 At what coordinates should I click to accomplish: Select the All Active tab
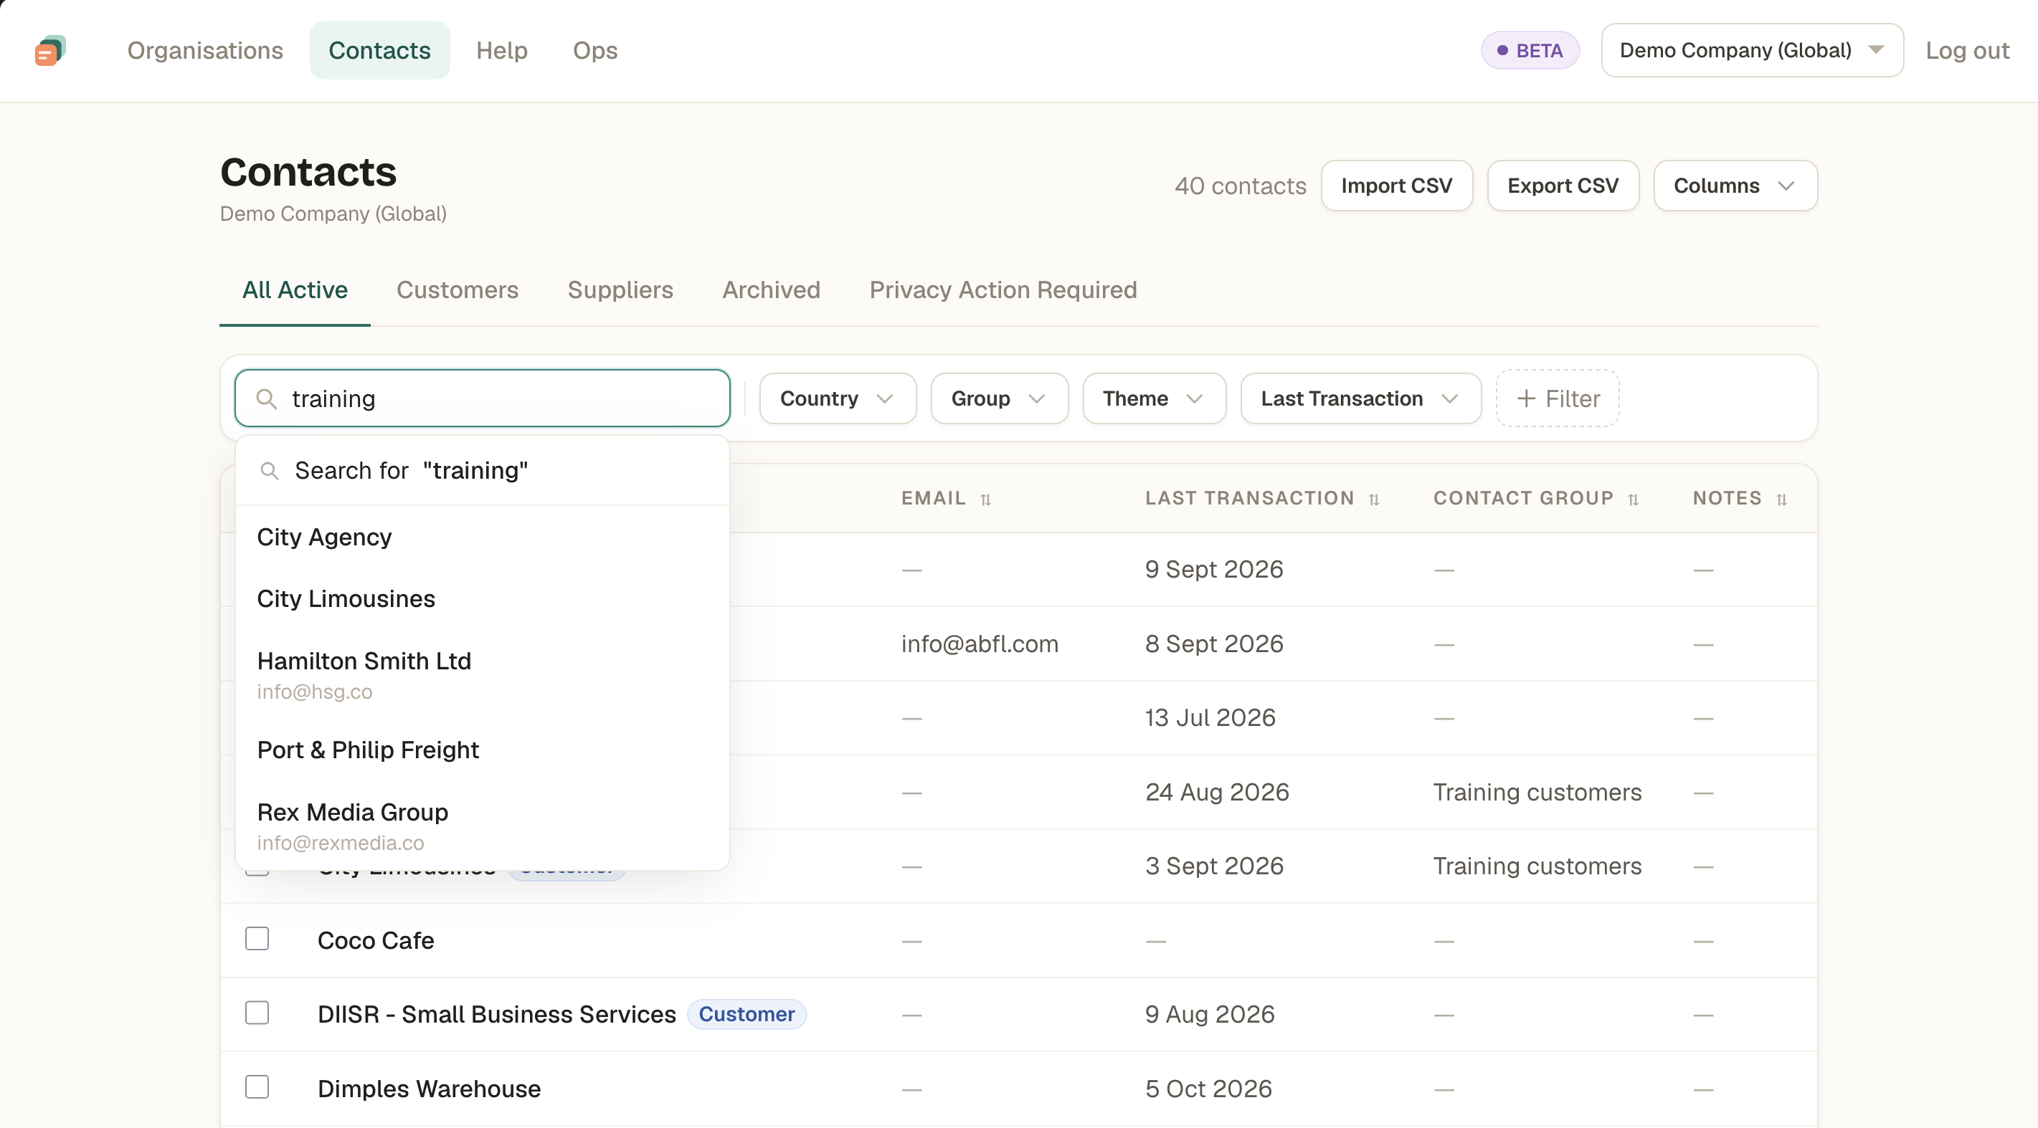tap(295, 290)
